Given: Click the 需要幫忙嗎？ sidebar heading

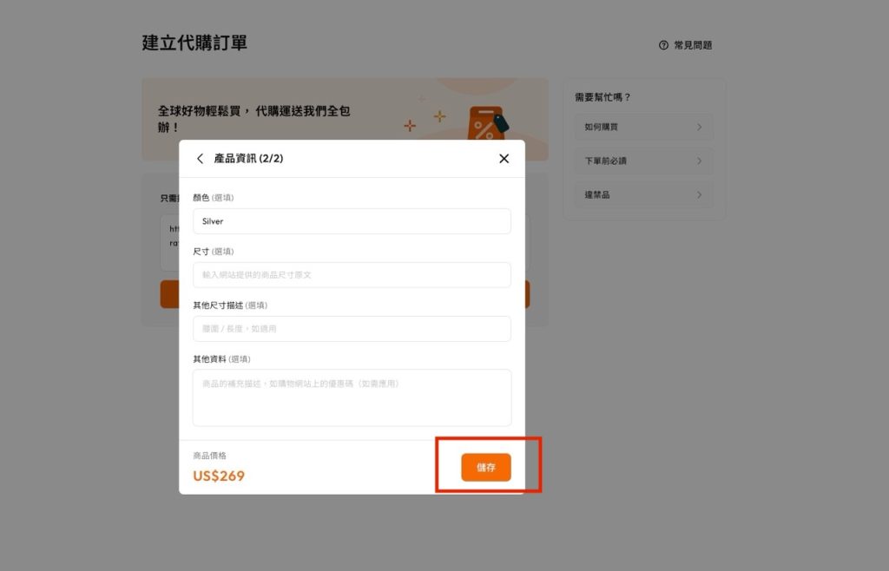Looking at the screenshot, I should pyautogui.click(x=603, y=97).
